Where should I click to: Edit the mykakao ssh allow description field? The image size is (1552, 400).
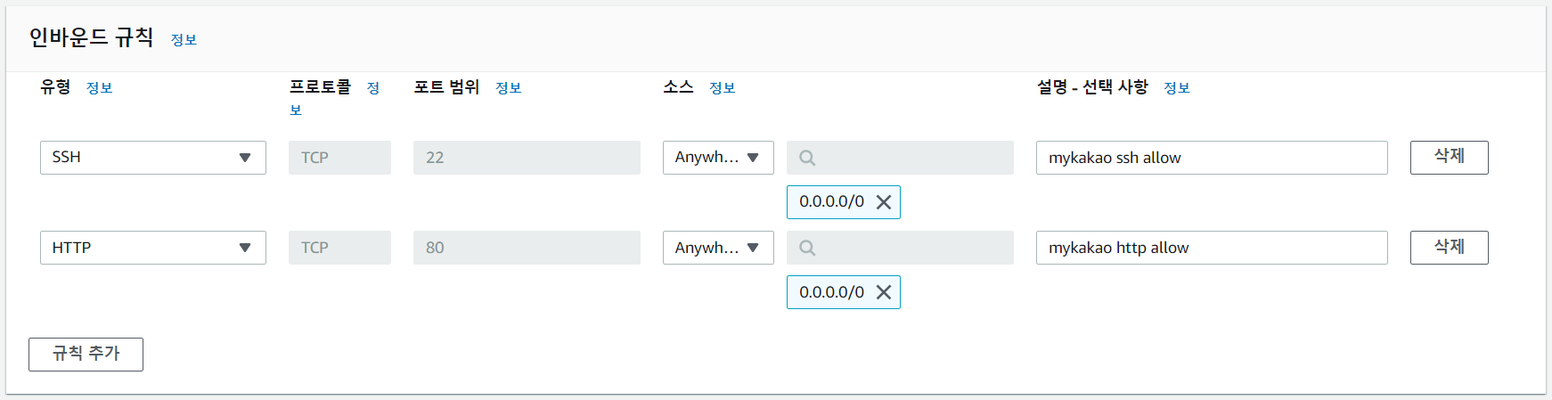[x=1212, y=158]
